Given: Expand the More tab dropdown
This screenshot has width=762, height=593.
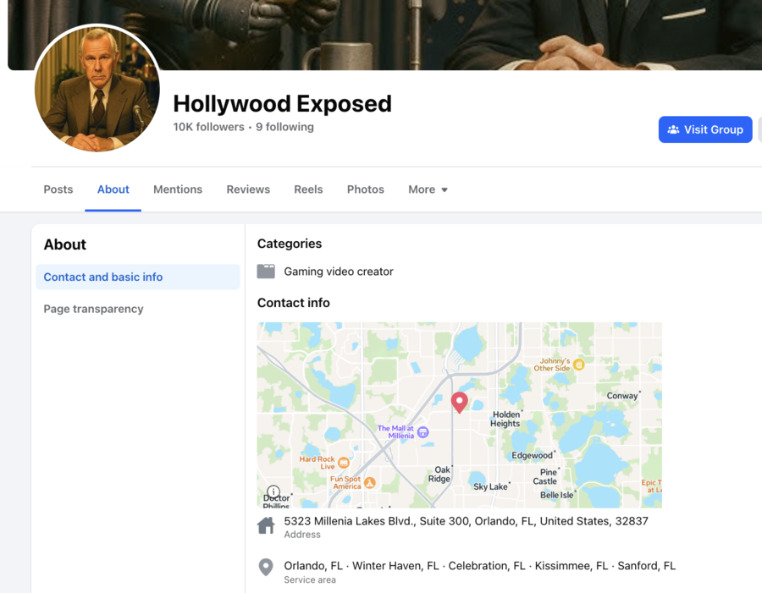Looking at the screenshot, I should [x=428, y=189].
